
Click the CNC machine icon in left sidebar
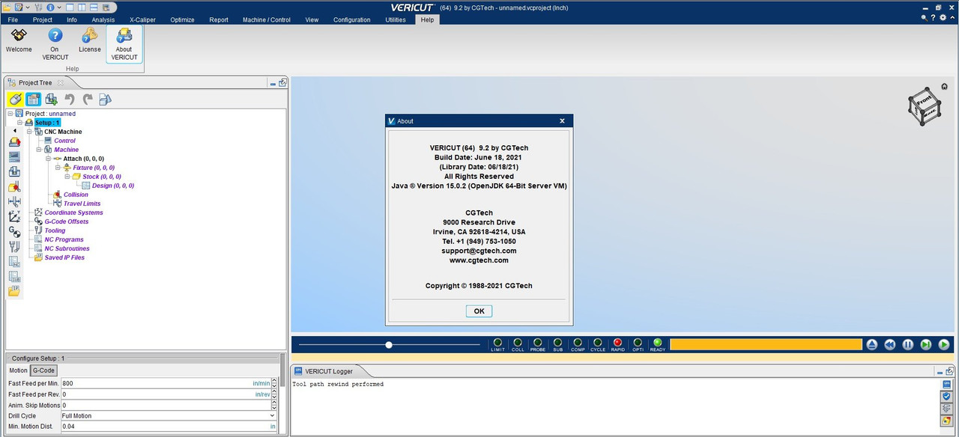click(14, 142)
